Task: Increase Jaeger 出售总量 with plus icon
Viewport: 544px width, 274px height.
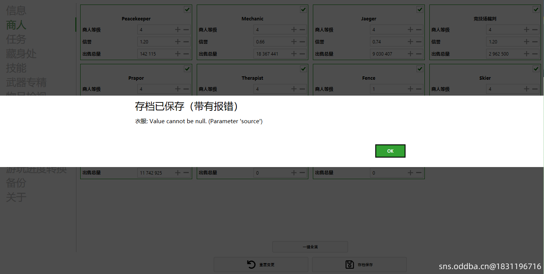Action: (410, 54)
